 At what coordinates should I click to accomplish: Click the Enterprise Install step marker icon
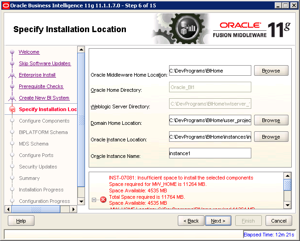(12, 75)
